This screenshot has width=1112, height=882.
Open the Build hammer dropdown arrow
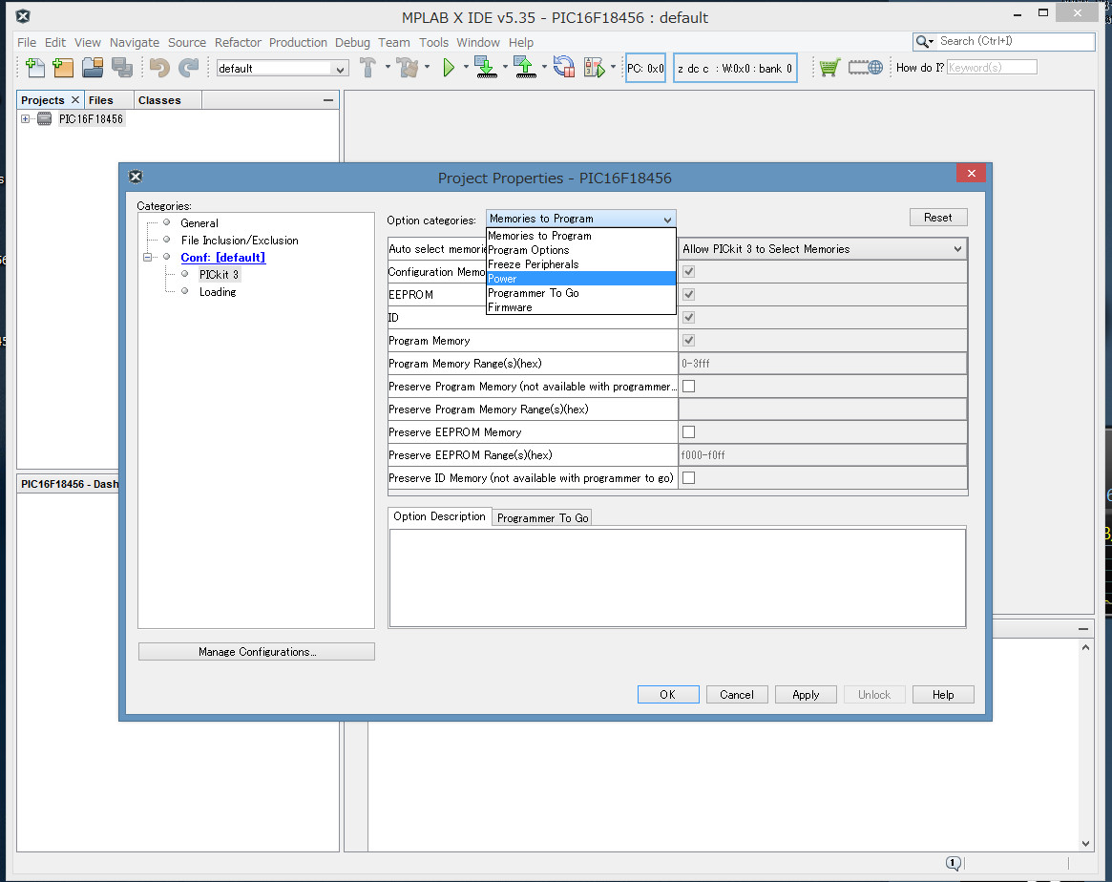point(388,68)
